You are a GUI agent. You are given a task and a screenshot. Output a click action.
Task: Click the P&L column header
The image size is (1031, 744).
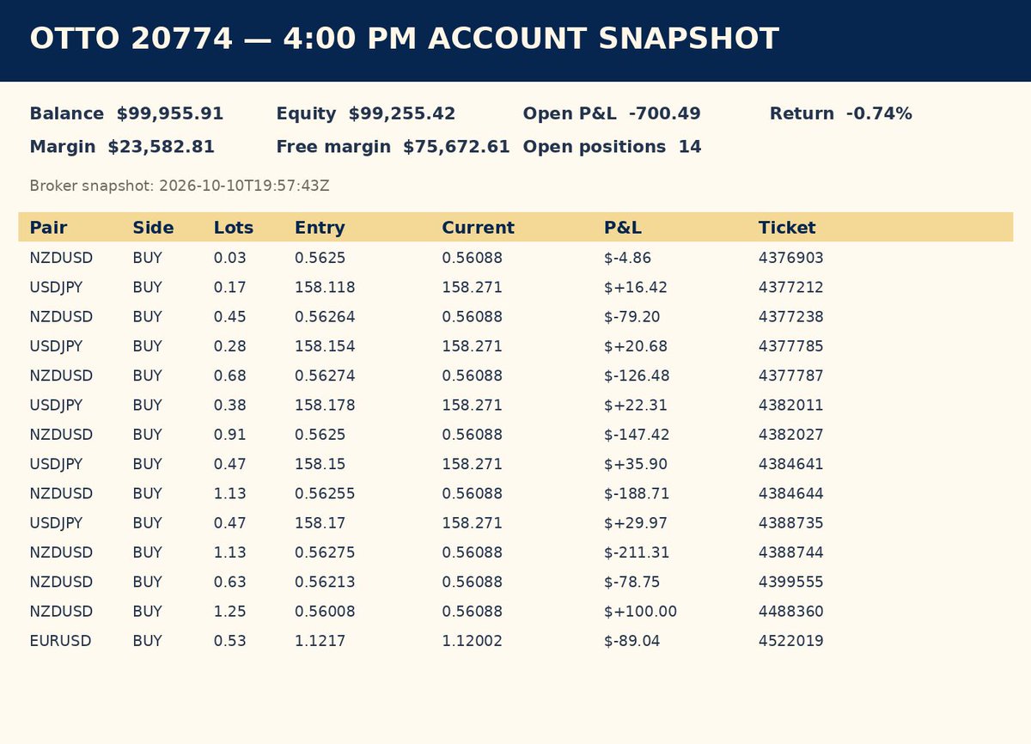623,228
